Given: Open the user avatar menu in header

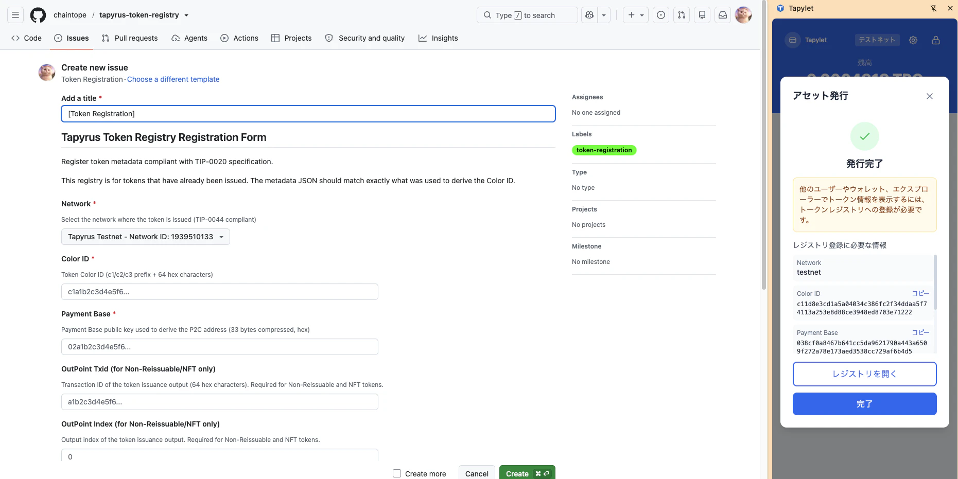Looking at the screenshot, I should [743, 15].
